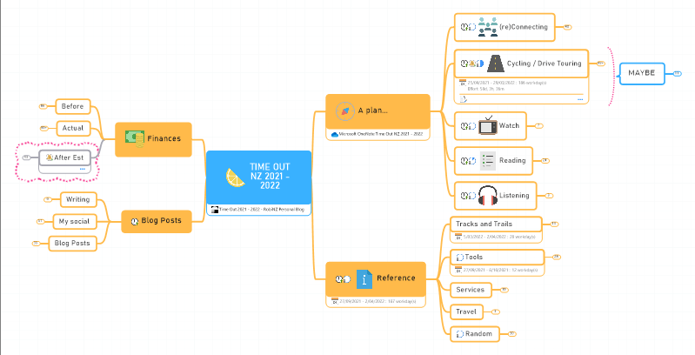Viewport: 695px width, 355px height.
Task: Click the road icon on Cycling node
Action: pos(495,63)
